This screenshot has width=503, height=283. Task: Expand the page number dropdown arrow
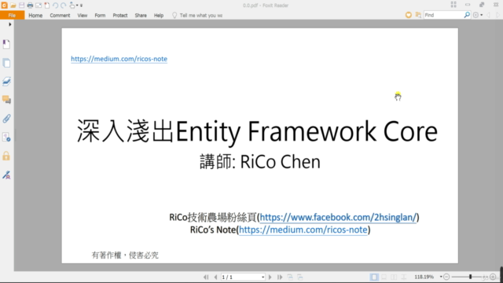click(263, 277)
